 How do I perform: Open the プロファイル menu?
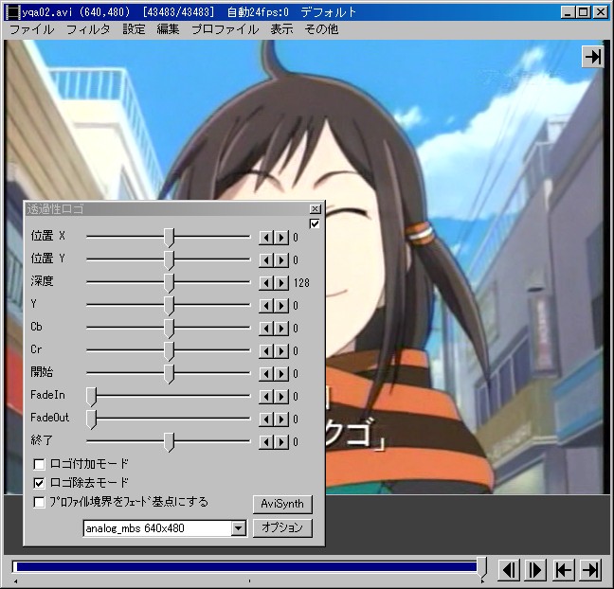pyautogui.click(x=226, y=29)
